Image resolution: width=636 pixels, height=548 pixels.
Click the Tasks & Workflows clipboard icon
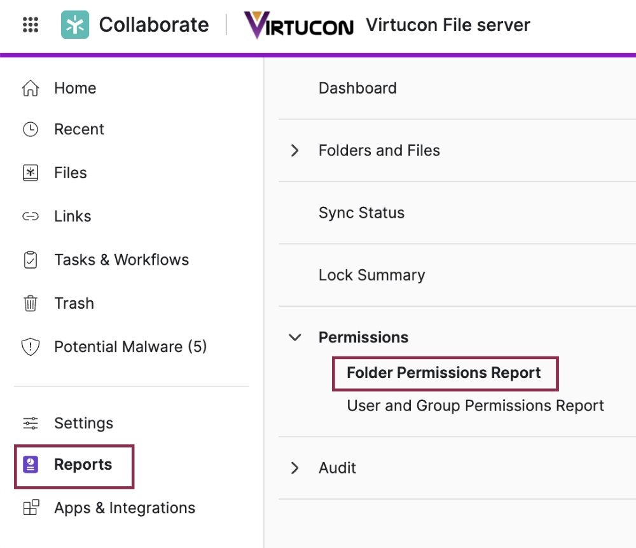pos(31,260)
